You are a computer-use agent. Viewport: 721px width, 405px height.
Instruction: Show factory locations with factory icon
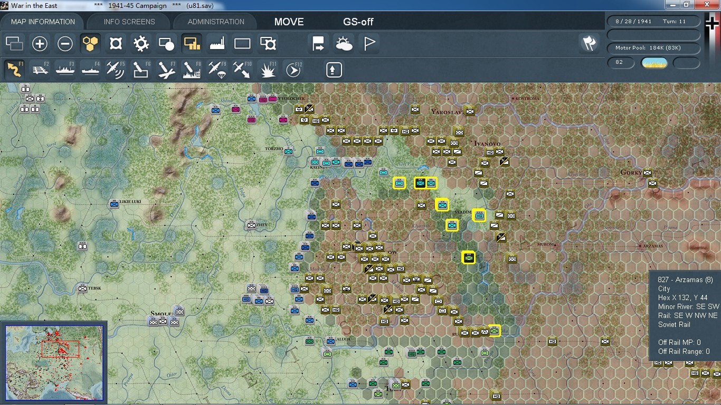tap(217, 43)
